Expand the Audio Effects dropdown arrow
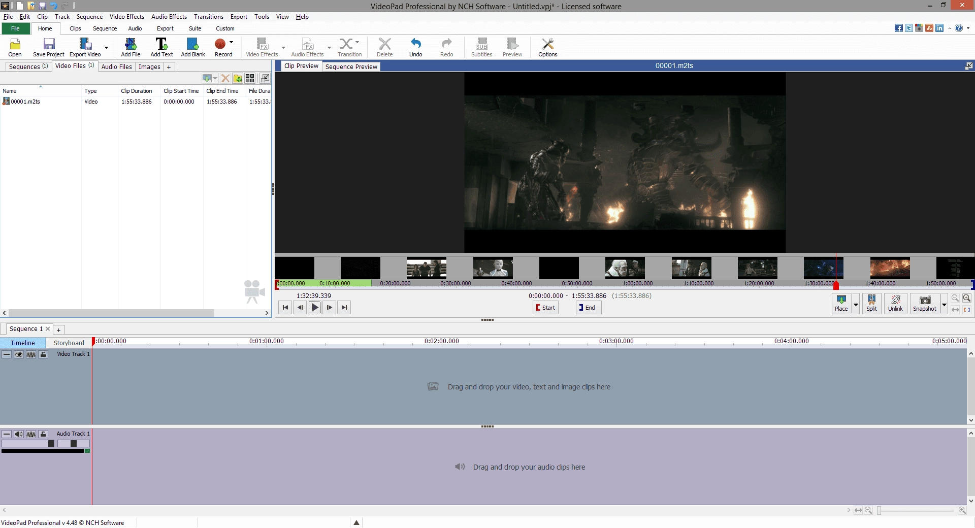 tap(329, 48)
